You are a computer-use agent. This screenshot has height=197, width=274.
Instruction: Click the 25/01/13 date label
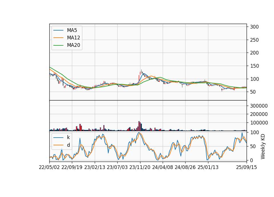point(208,167)
